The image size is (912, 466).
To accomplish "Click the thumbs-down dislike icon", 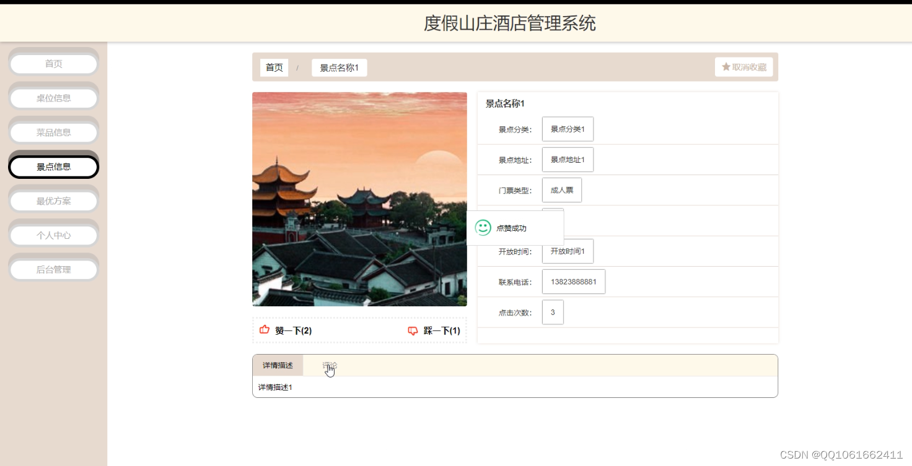I will 413,331.
